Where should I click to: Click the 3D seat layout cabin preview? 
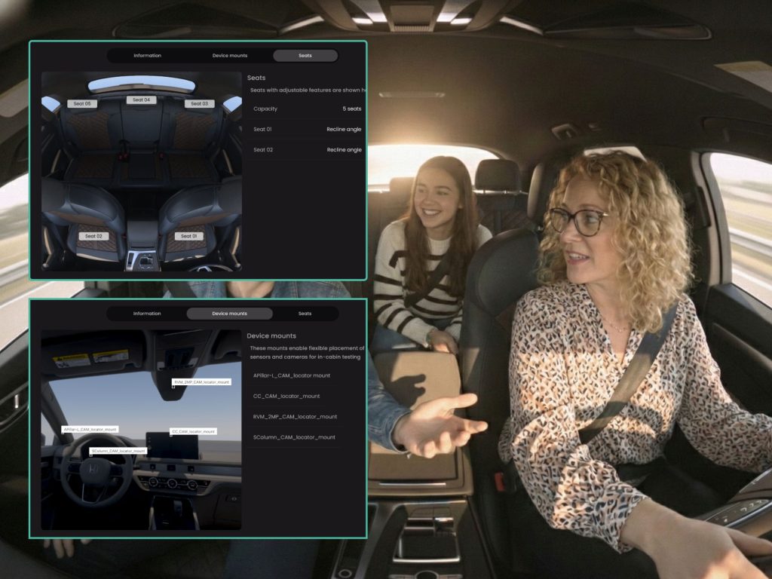coord(141,171)
